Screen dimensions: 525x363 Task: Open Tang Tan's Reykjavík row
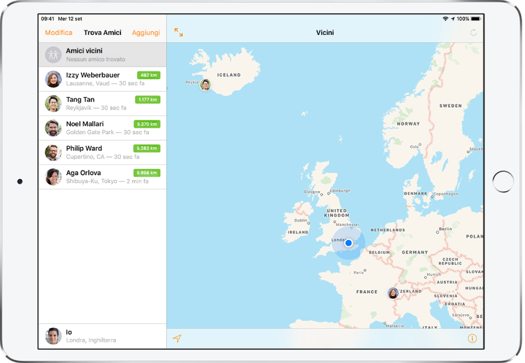tap(102, 104)
